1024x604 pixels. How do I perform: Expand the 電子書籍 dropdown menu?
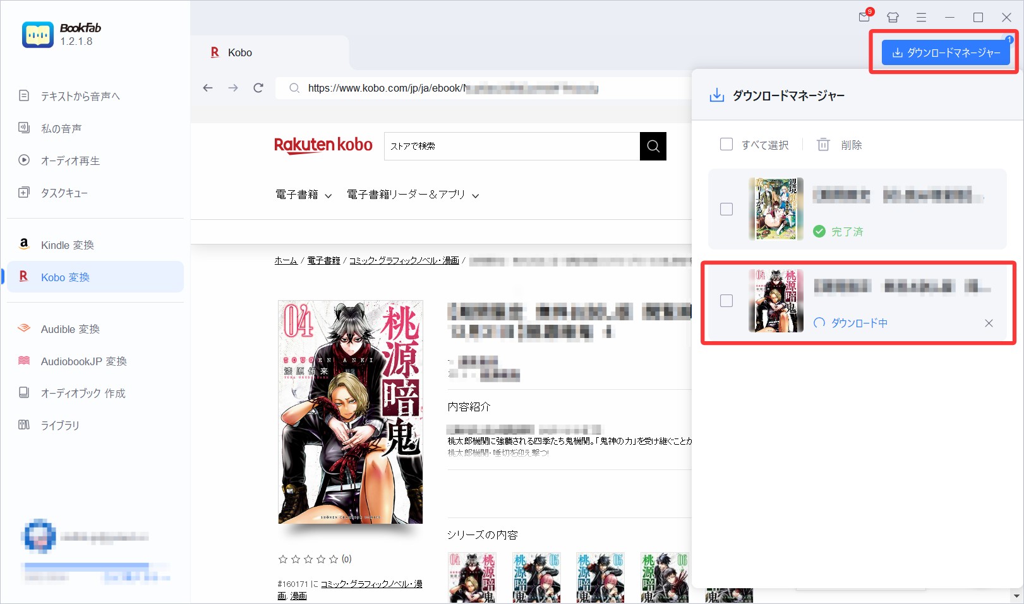(x=303, y=195)
